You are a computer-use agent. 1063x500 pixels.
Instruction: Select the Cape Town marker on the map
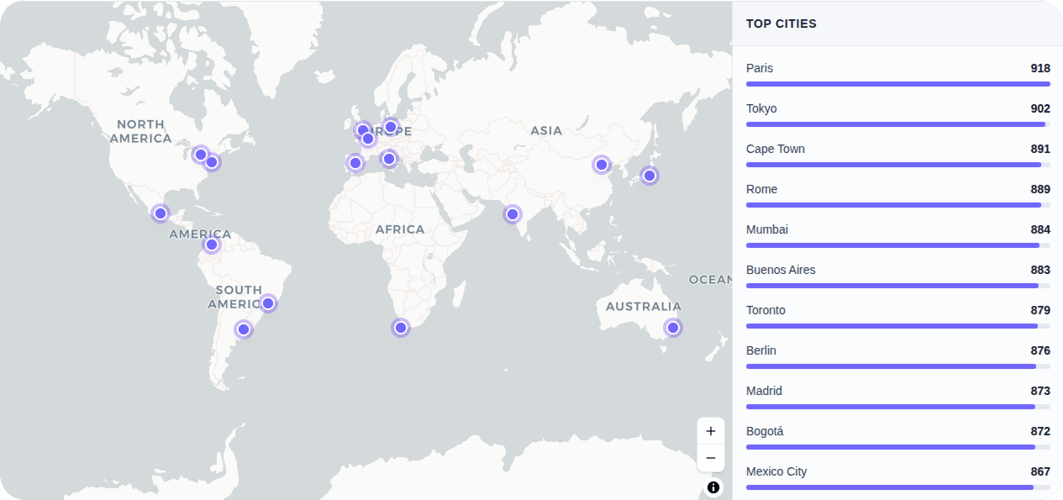(401, 328)
